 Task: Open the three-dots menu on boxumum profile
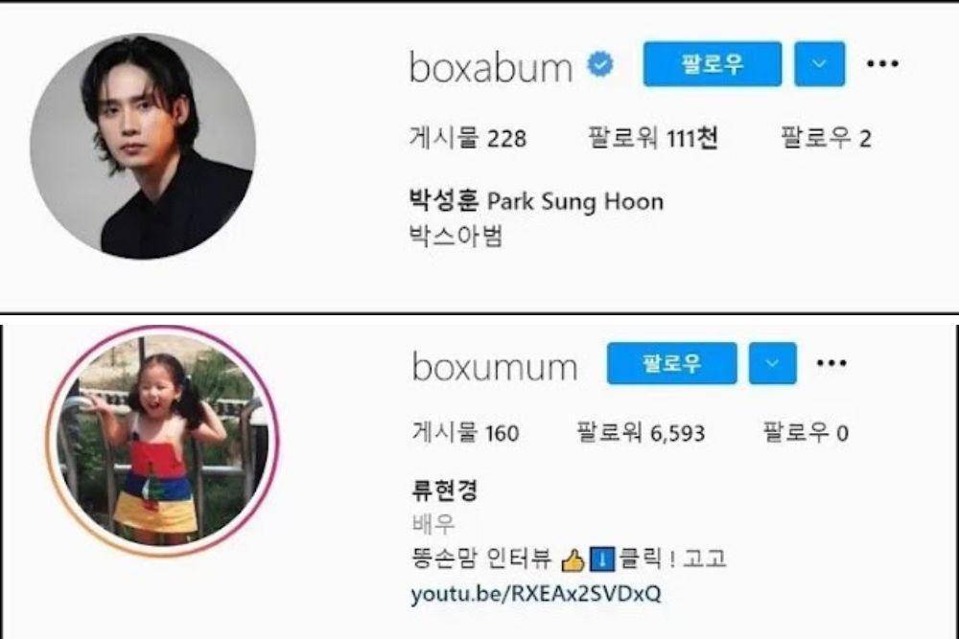click(x=831, y=363)
